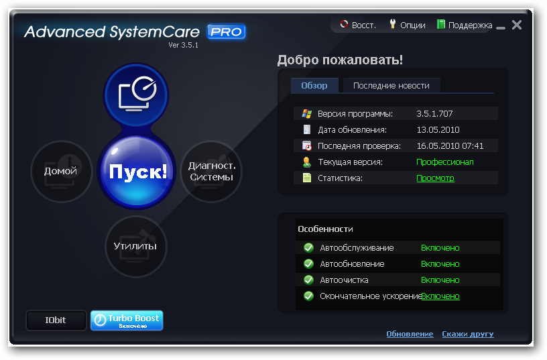Click the Просмотр statistics link
Viewport: 547px width, 360px height.
(x=435, y=178)
